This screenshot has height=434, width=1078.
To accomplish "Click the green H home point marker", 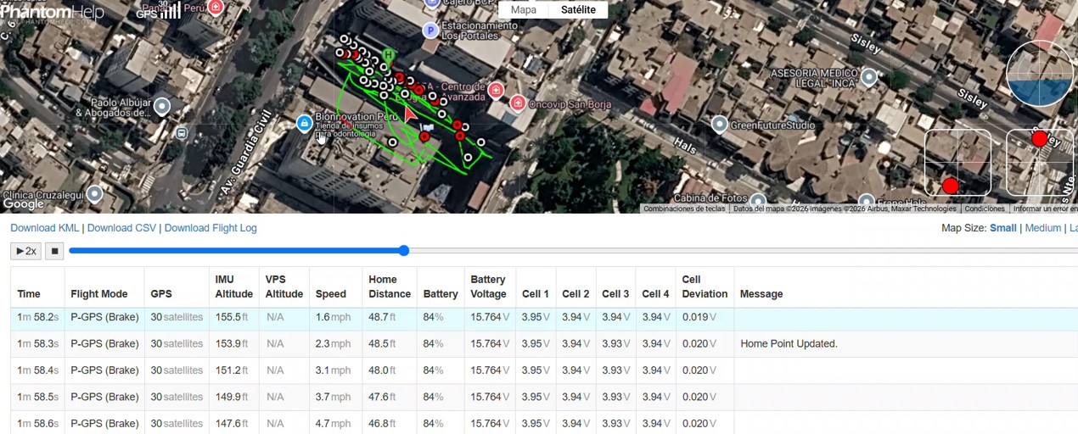I will point(389,56).
